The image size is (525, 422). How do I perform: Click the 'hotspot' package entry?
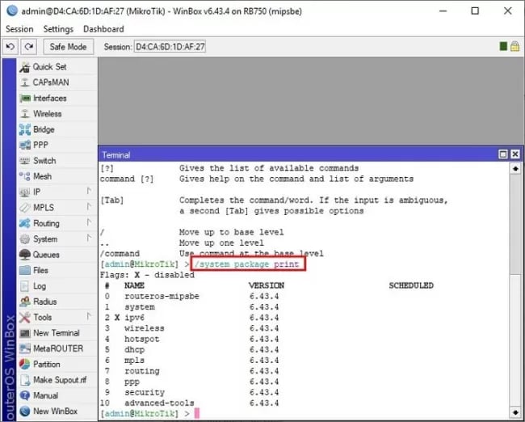[x=142, y=339]
